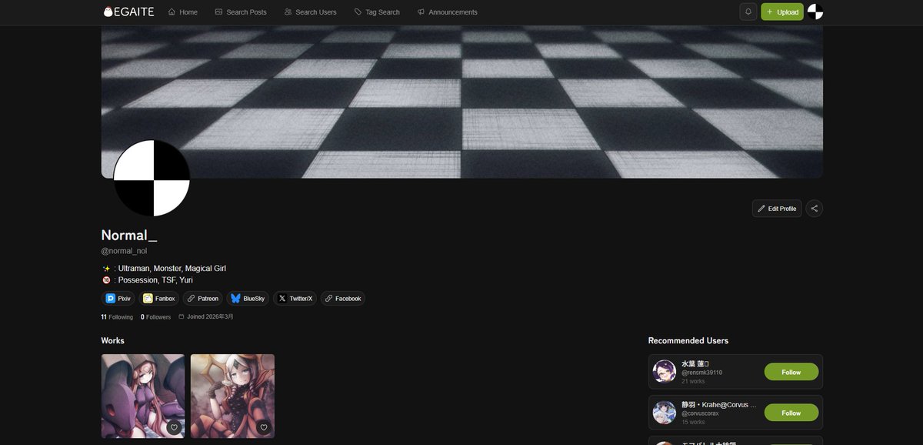Open the Twitter/X profile link
The image size is (923, 445).
[x=295, y=299]
